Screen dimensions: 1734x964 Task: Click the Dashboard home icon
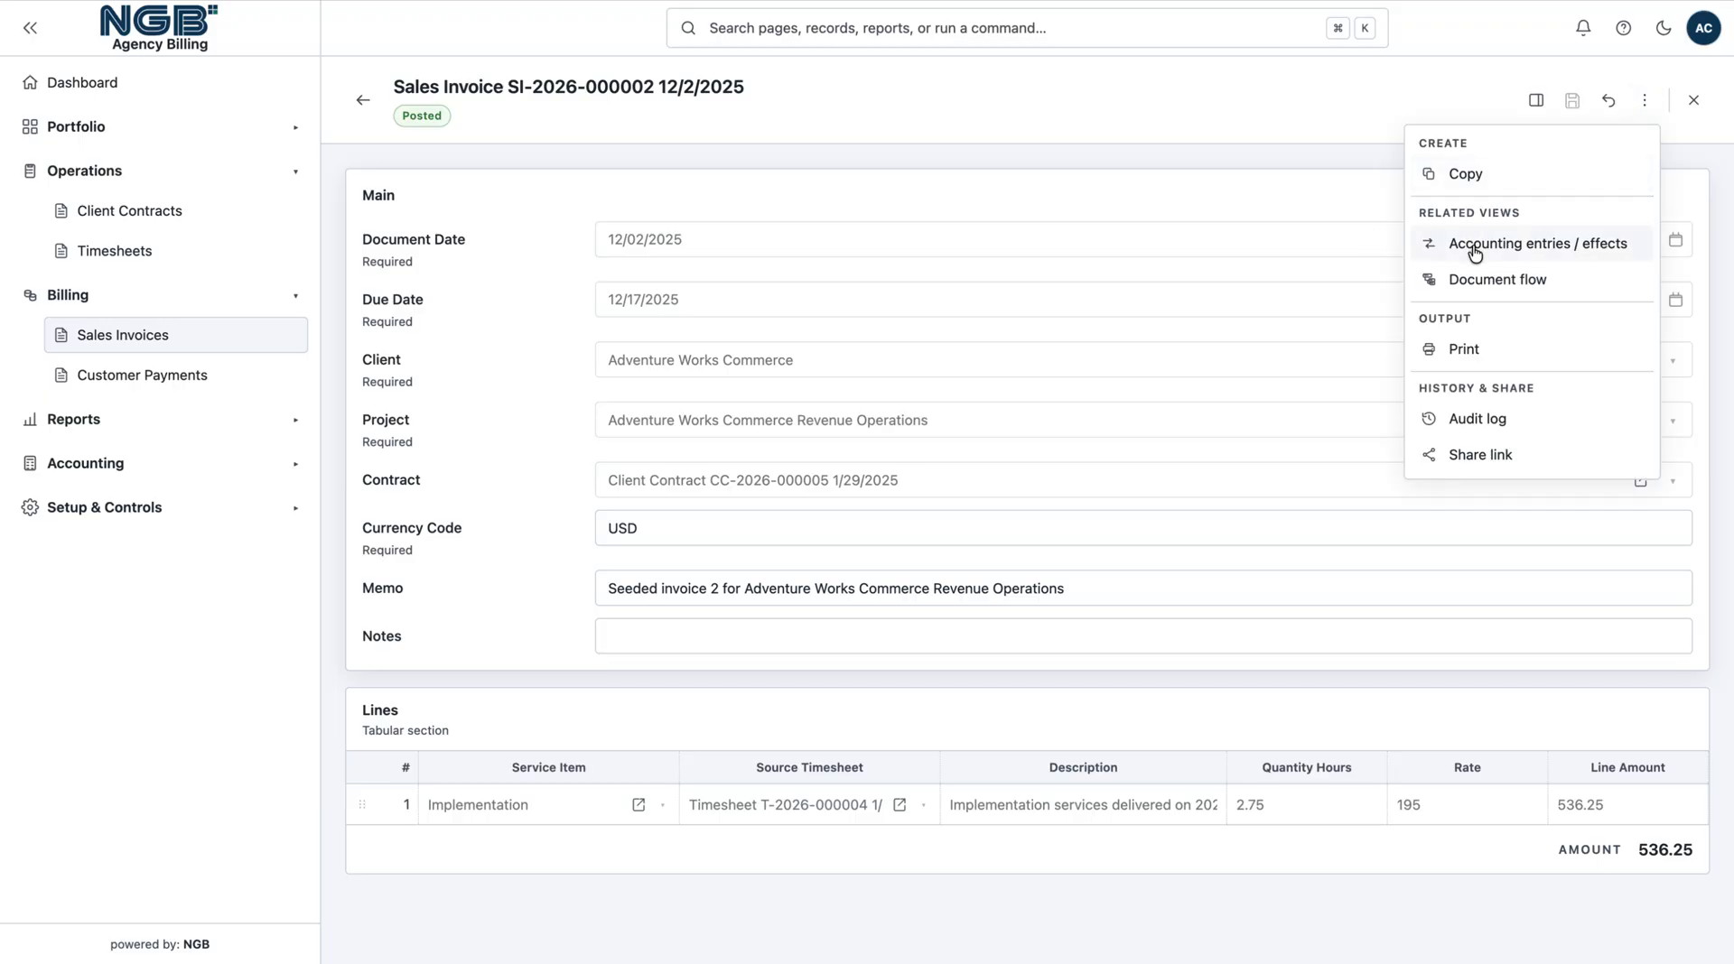30,83
